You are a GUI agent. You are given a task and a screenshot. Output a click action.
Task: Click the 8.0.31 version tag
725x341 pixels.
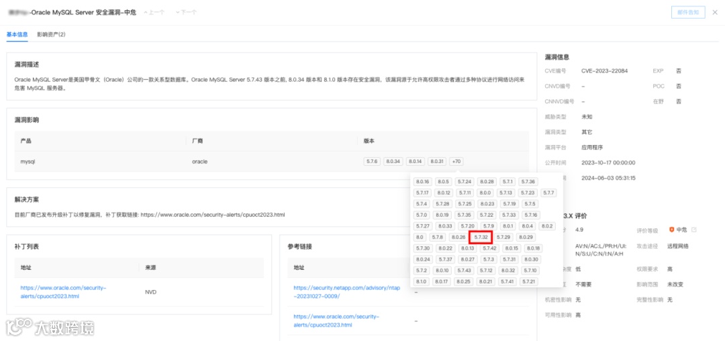coord(437,161)
